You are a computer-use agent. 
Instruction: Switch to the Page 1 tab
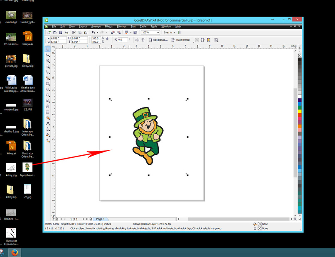pyautogui.click(x=100, y=219)
